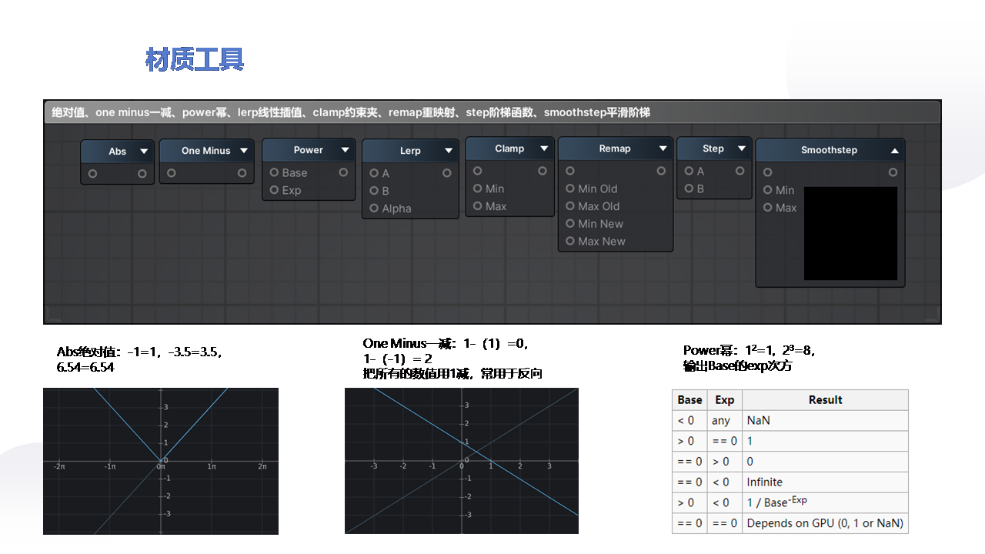Viewport: 985px width, 554px height.
Task: Click the Smoothstep top input port
Action: click(767, 172)
